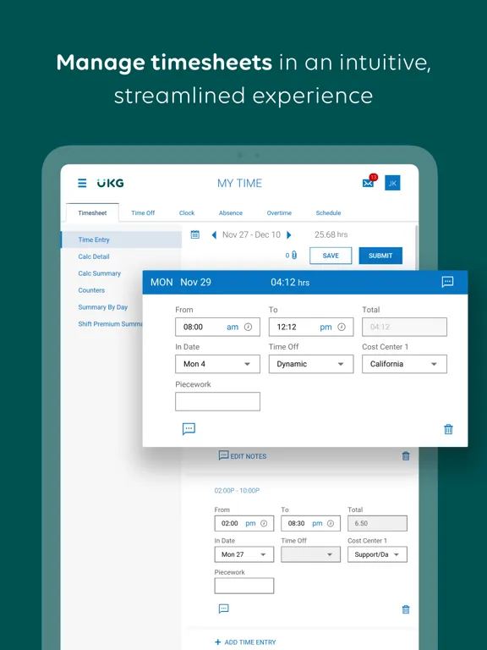This screenshot has height=650, width=487.
Task: Open the calendar date picker icon
Action: pyautogui.click(x=195, y=234)
